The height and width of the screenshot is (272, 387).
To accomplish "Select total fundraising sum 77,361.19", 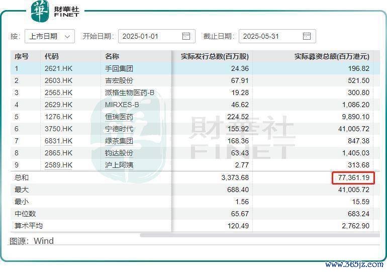I will (354, 177).
